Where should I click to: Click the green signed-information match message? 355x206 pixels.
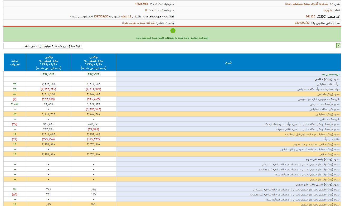(172, 38)
